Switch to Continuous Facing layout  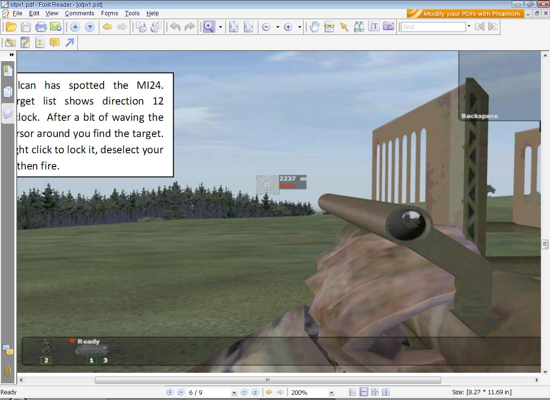(375, 392)
